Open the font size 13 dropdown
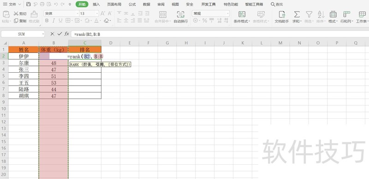Viewport: 369px width, 179px height. point(97,14)
